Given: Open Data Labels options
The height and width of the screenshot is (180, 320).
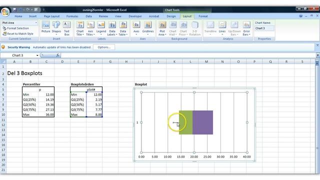Looking at the screenshot, I should [112, 28].
